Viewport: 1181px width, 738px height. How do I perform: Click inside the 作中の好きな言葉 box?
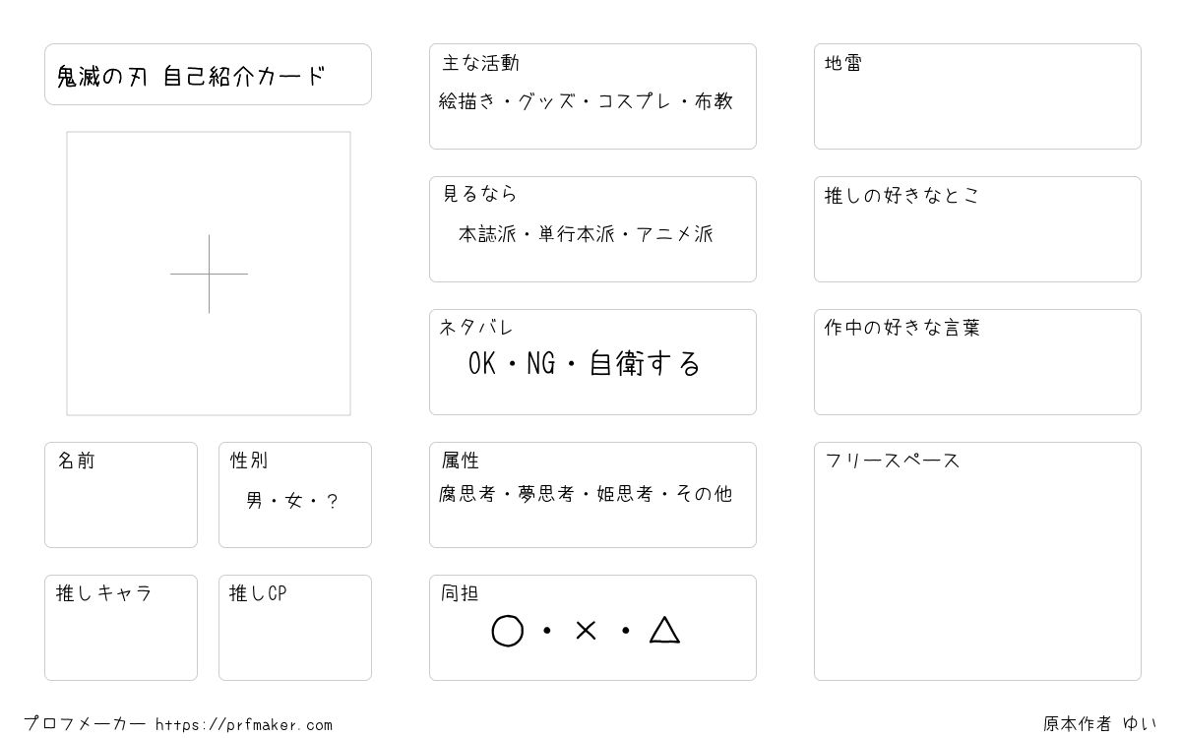977,362
